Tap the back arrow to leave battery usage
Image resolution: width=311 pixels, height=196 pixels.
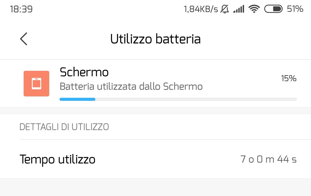click(x=24, y=39)
